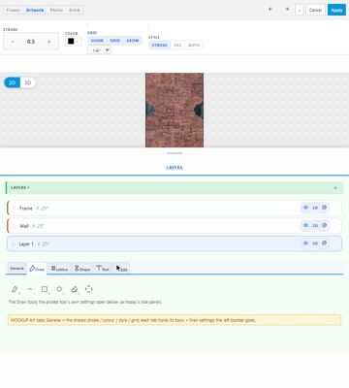Screen dimensions: 349x388
Task: Toggle visibility of the Wall layer
Action: [305, 225]
